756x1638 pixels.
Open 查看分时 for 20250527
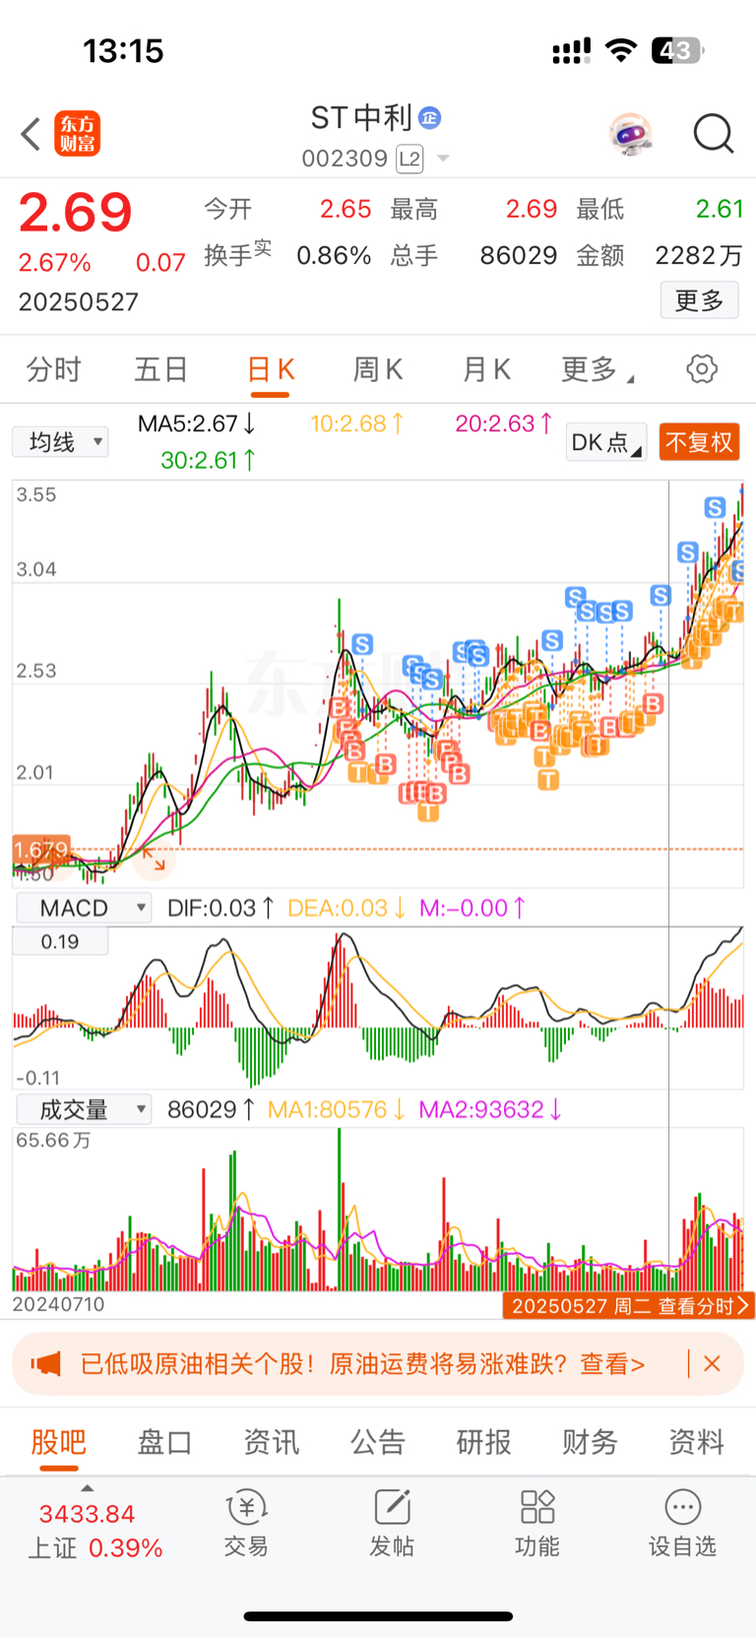[628, 1306]
